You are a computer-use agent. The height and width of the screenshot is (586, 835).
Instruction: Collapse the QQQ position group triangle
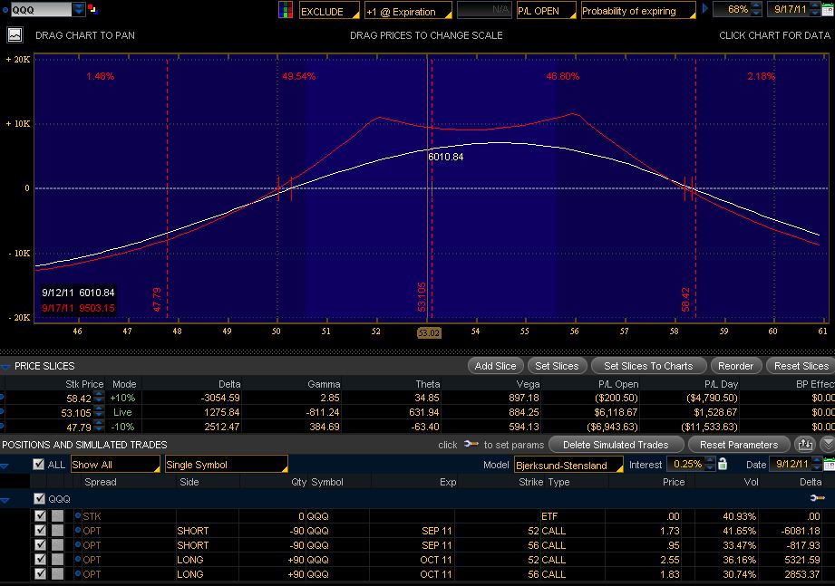[x=5, y=500]
